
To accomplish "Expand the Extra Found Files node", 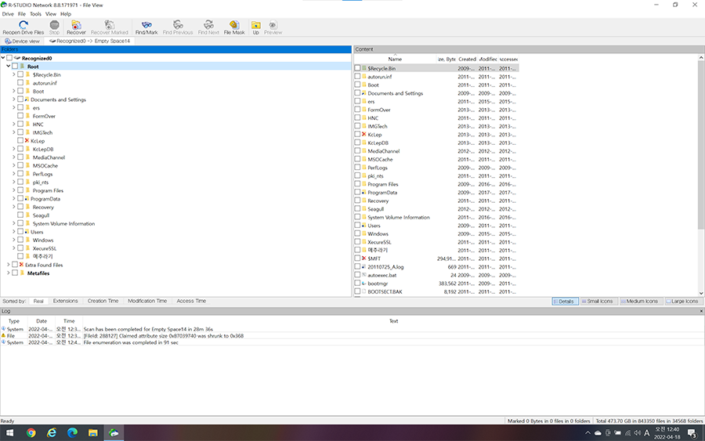I will pyautogui.click(x=9, y=265).
